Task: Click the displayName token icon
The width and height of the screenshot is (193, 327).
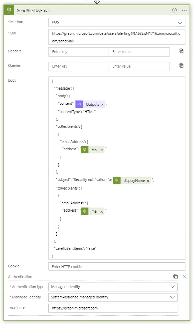Action: (x=117, y=181)
